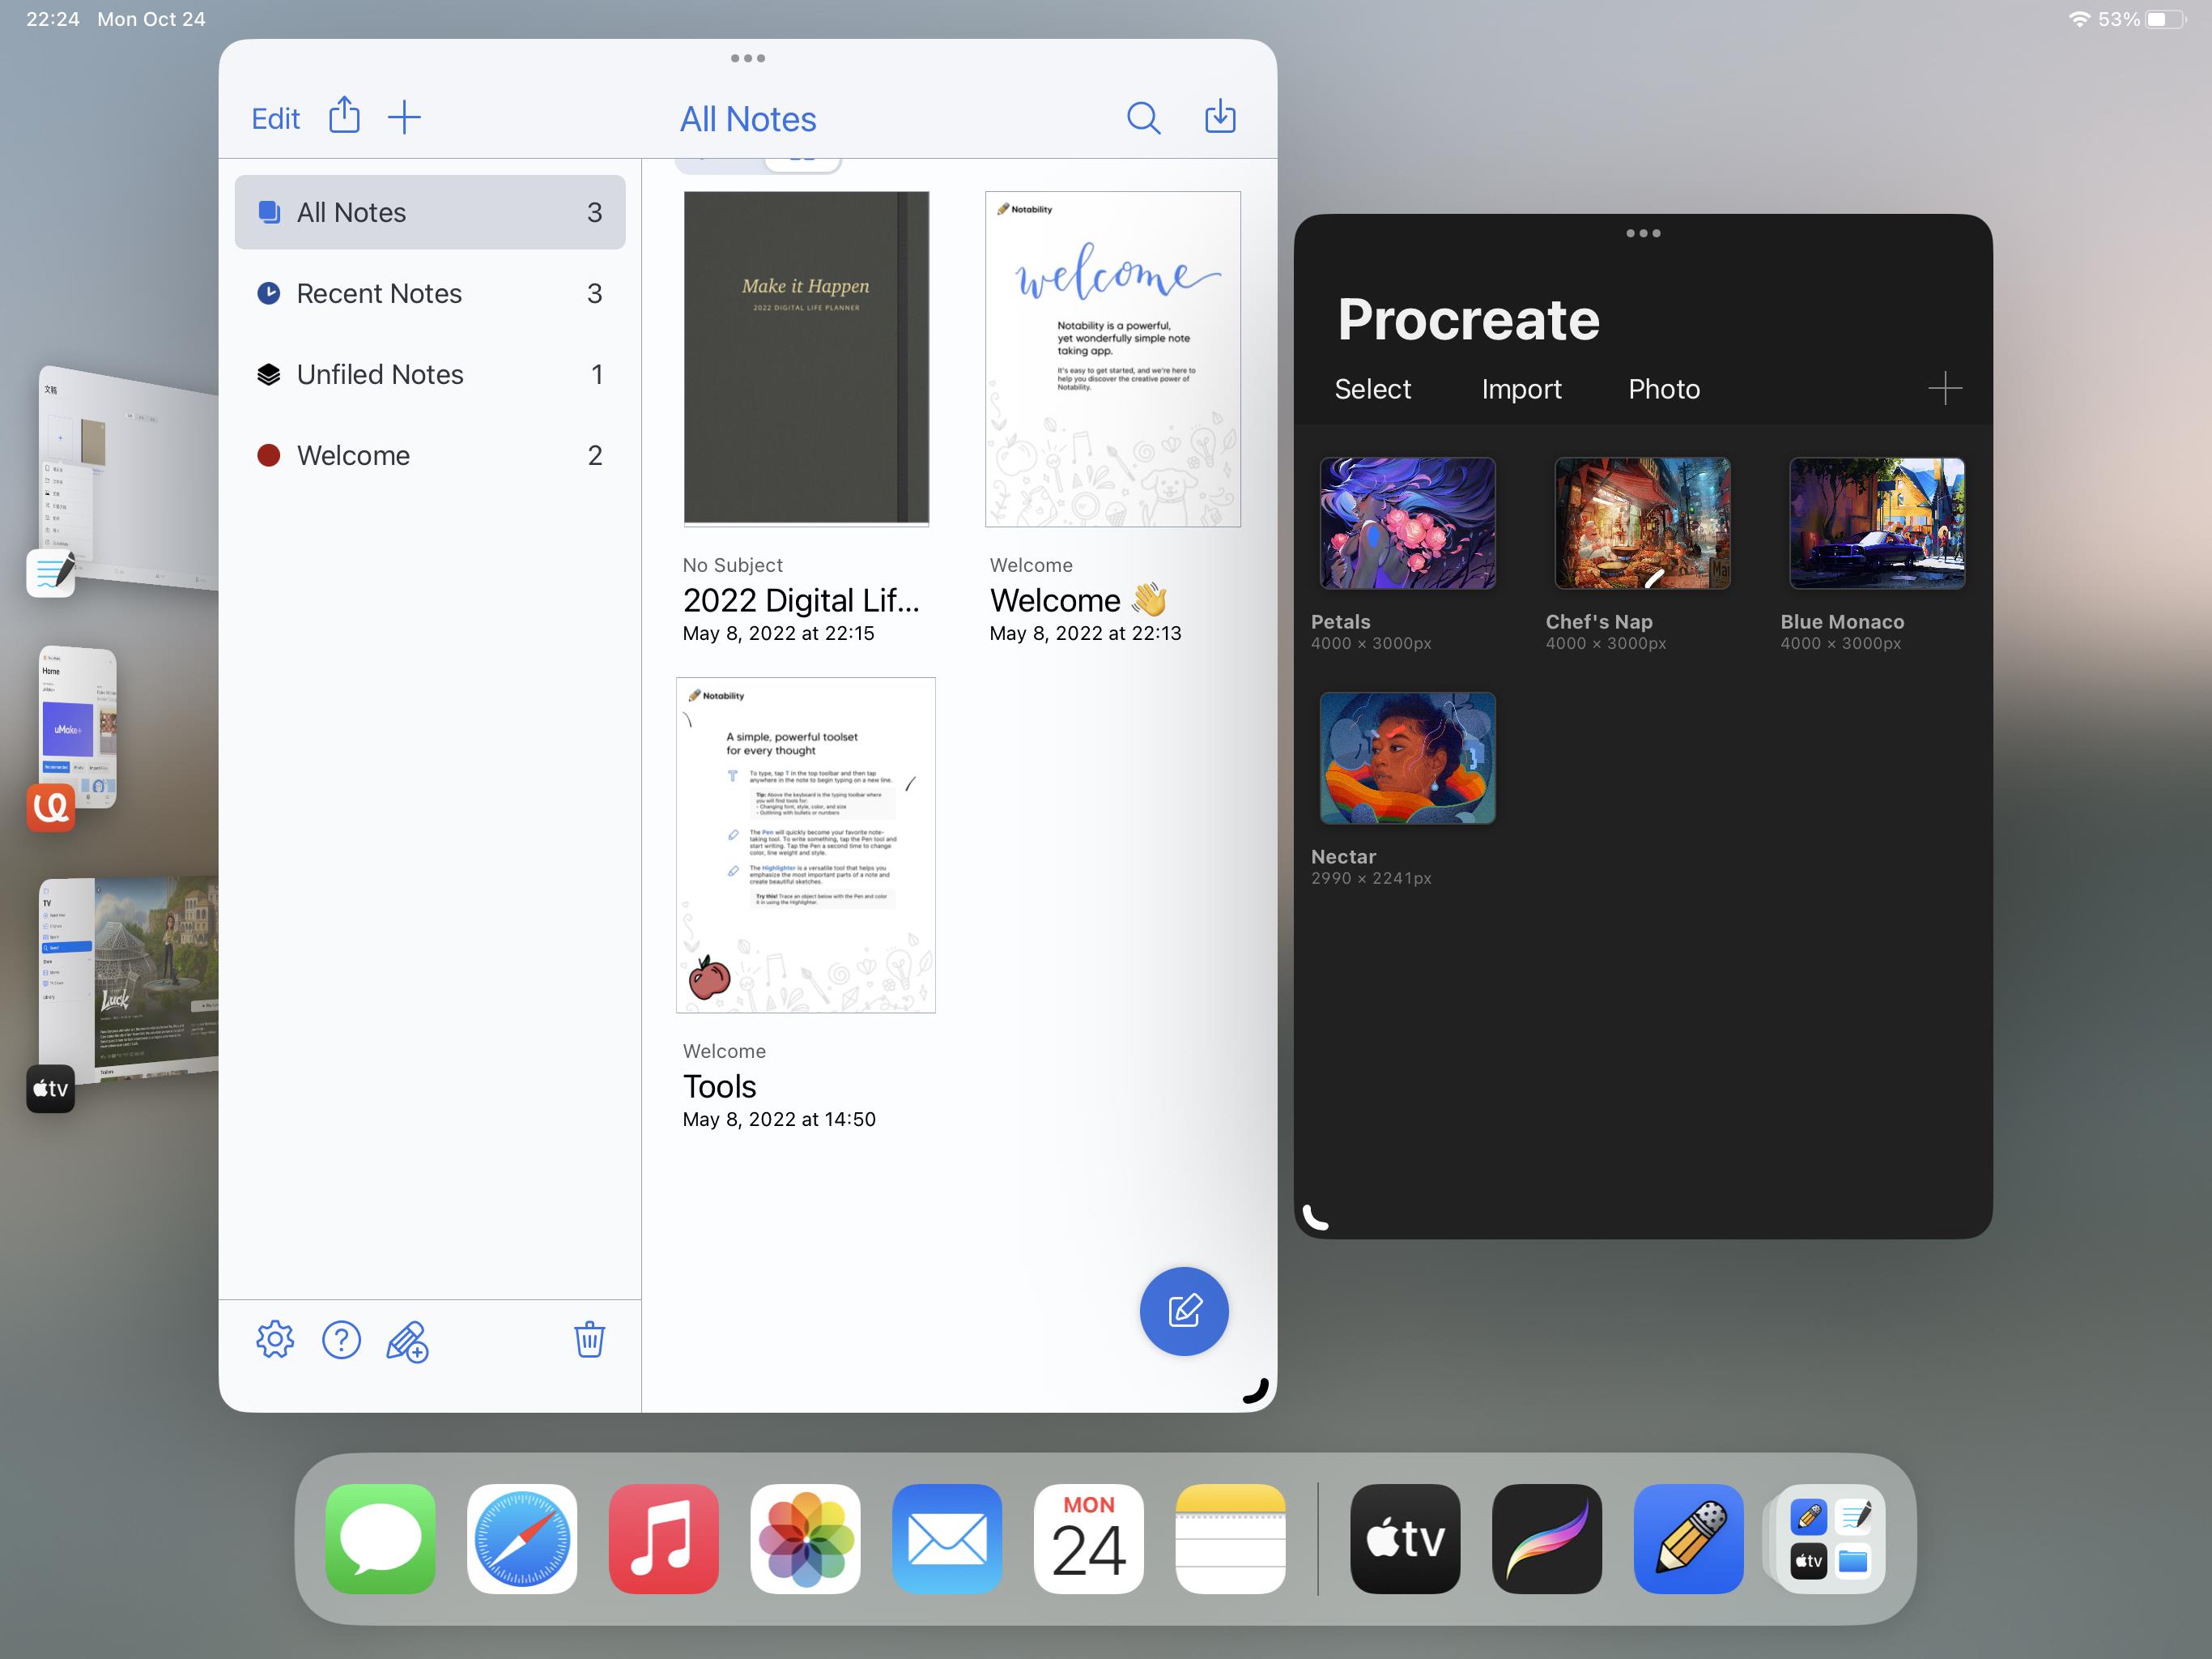
Task: Tap the search icon in All Notes
Action: tap(1143, 117)
